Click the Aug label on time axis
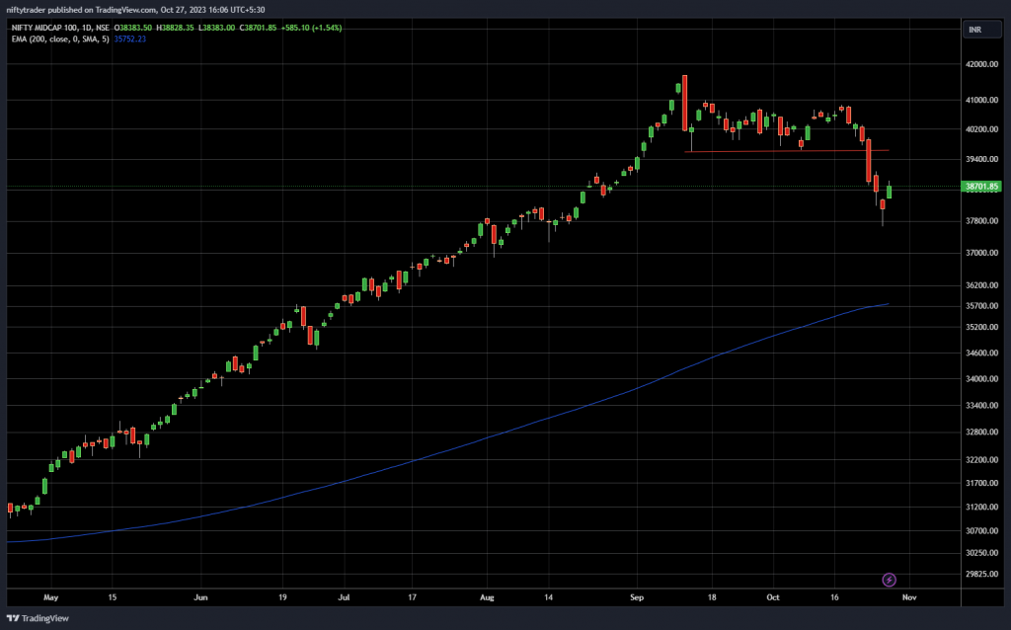This screenshot has width=1011, height=630. 487,597
